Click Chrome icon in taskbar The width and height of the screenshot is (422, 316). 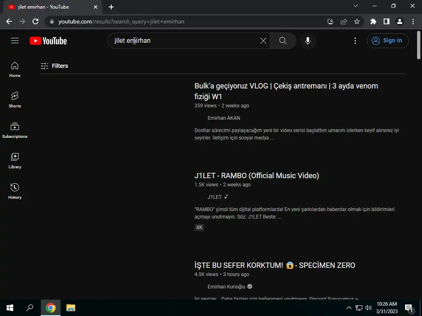pos(51,308)
